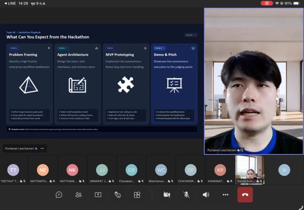Screen dimensions: 304x210
Task: Unmute the microphone
Action: click(186, 194)
